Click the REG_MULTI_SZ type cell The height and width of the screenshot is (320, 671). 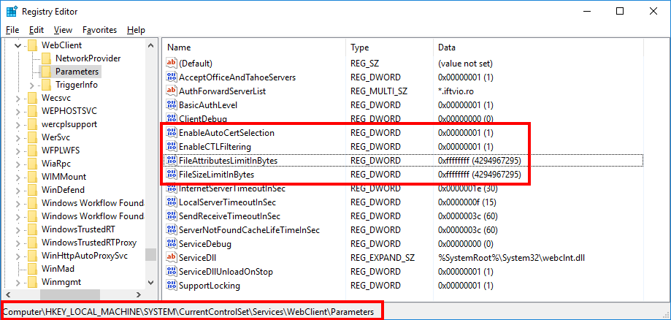coord(378,91)
